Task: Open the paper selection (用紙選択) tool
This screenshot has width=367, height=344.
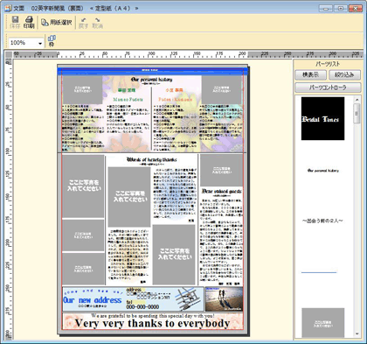Action: (x=57, y=23)
